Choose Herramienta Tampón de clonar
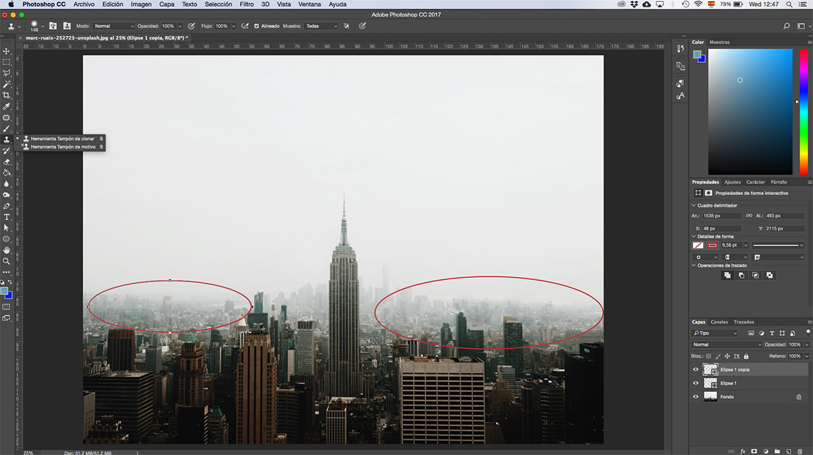The image size is (813, 455). [62, 138]
